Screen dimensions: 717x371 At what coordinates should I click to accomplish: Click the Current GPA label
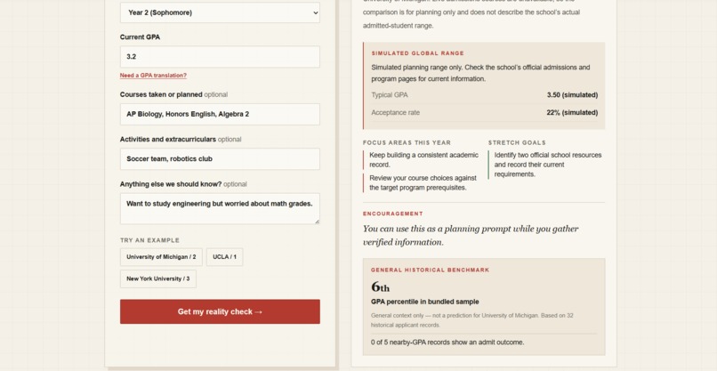pyautogui.click(x=140, y=37)
